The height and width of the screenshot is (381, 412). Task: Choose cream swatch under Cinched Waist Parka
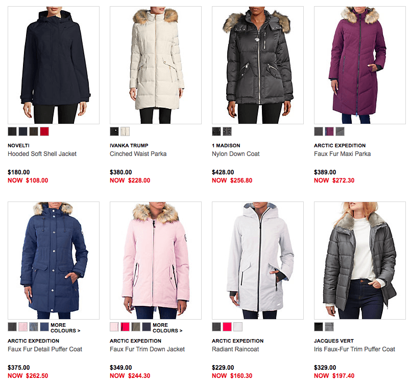[x=125, y=131]
